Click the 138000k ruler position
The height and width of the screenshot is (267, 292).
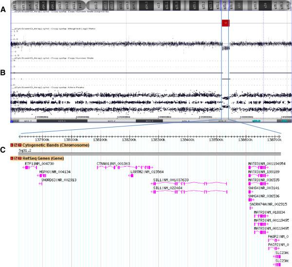click(x=72, y=140)
